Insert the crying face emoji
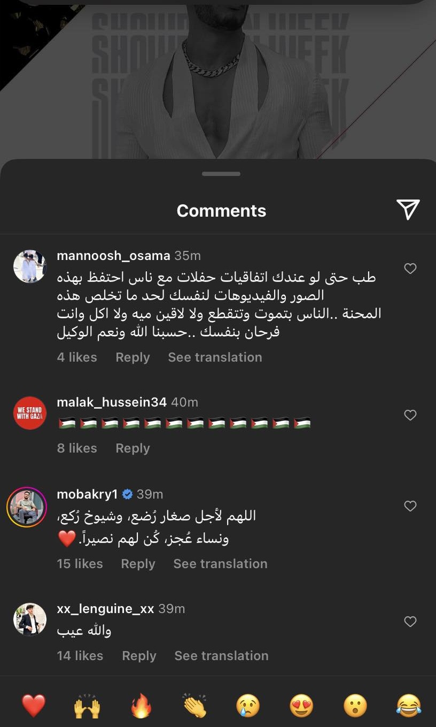 pyautogui.click(x=248, y=706)
